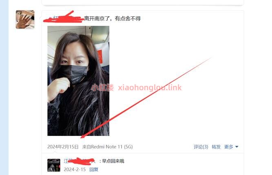Click the 小红楼 watermark characters
This screenshot has width=272, height=175.
[x=102, y=88]
